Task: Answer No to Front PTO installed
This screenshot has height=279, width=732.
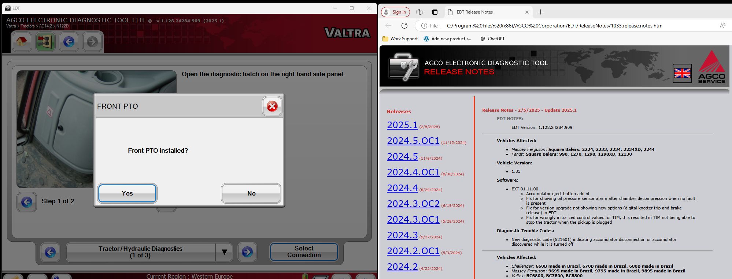Action: 251,193
